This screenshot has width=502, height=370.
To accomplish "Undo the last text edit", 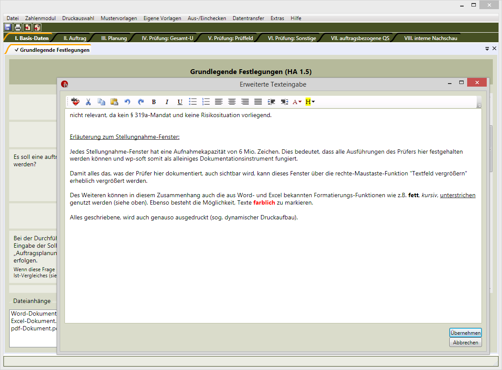I will (x=127, y=102).
